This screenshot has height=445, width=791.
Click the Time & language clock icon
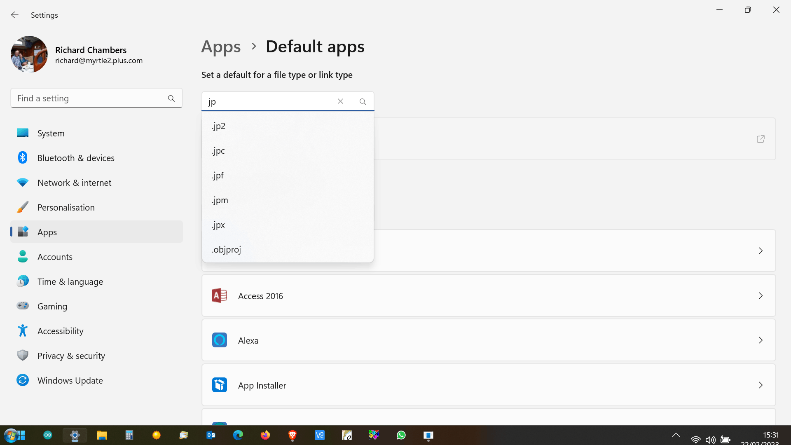pos(23,281)
